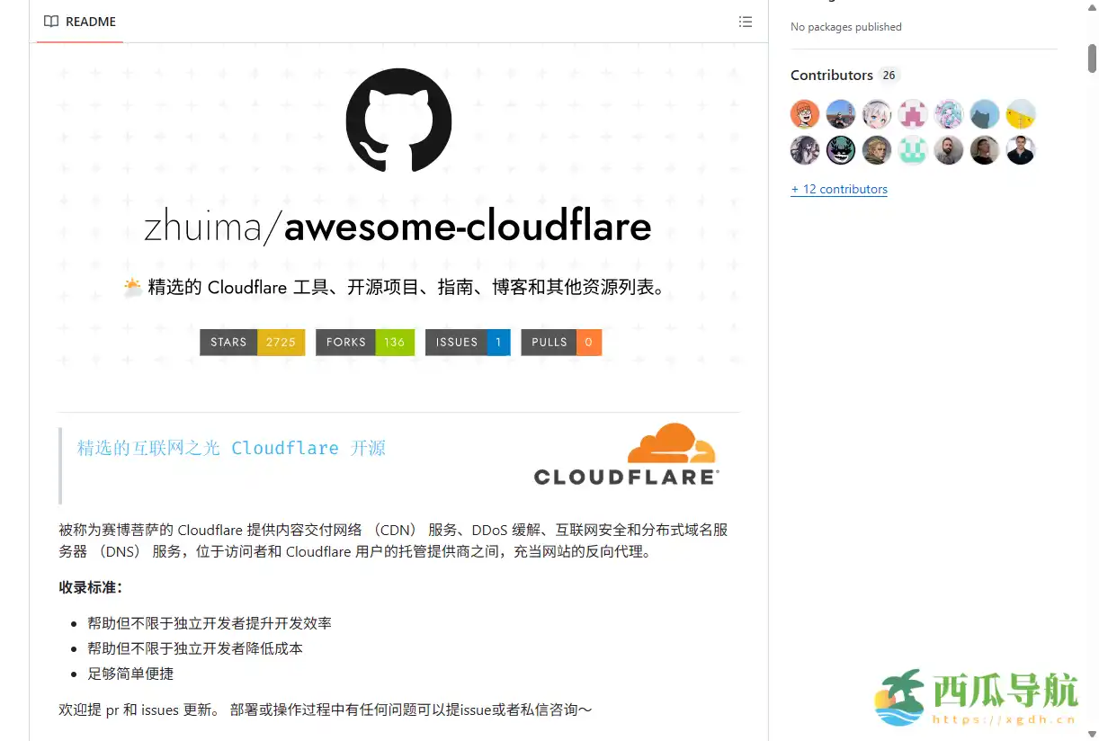
Task: Click the PULLS 0 badge
Action: pos(560,342)
